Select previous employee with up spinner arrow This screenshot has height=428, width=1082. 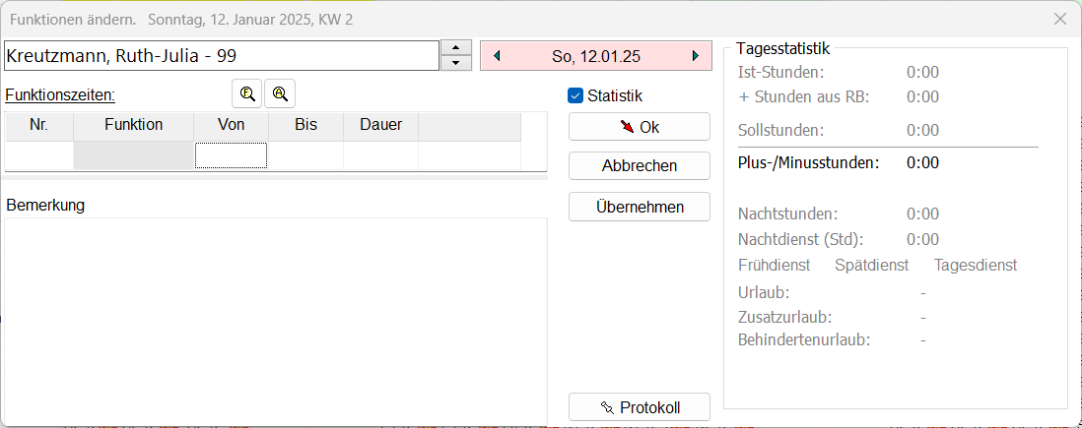point(455,48)
